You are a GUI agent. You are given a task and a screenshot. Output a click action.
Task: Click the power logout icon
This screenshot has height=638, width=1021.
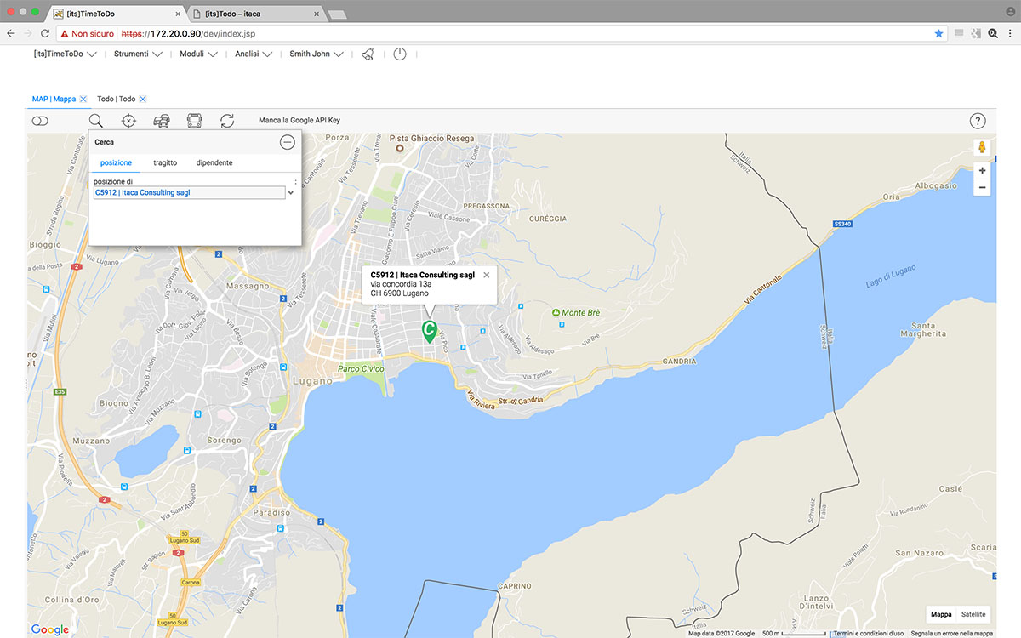[400, 54]
